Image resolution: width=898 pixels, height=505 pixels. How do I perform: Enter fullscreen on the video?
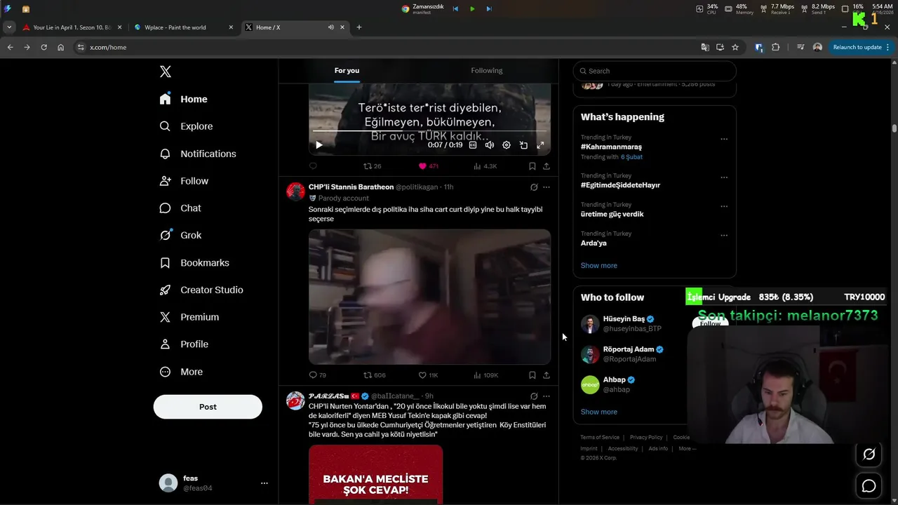[540, 145]
